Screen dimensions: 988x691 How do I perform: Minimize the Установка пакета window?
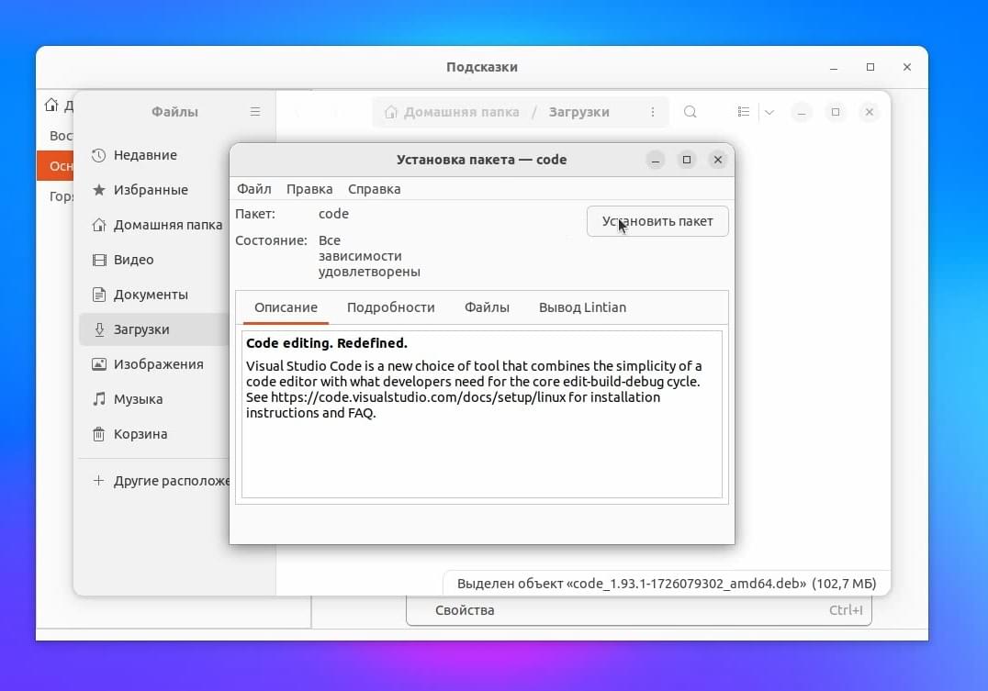[x=656, y=160]
